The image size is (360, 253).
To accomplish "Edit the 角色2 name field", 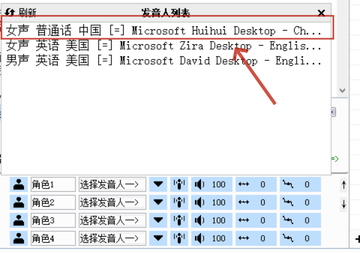I will (x=53, y=202).
